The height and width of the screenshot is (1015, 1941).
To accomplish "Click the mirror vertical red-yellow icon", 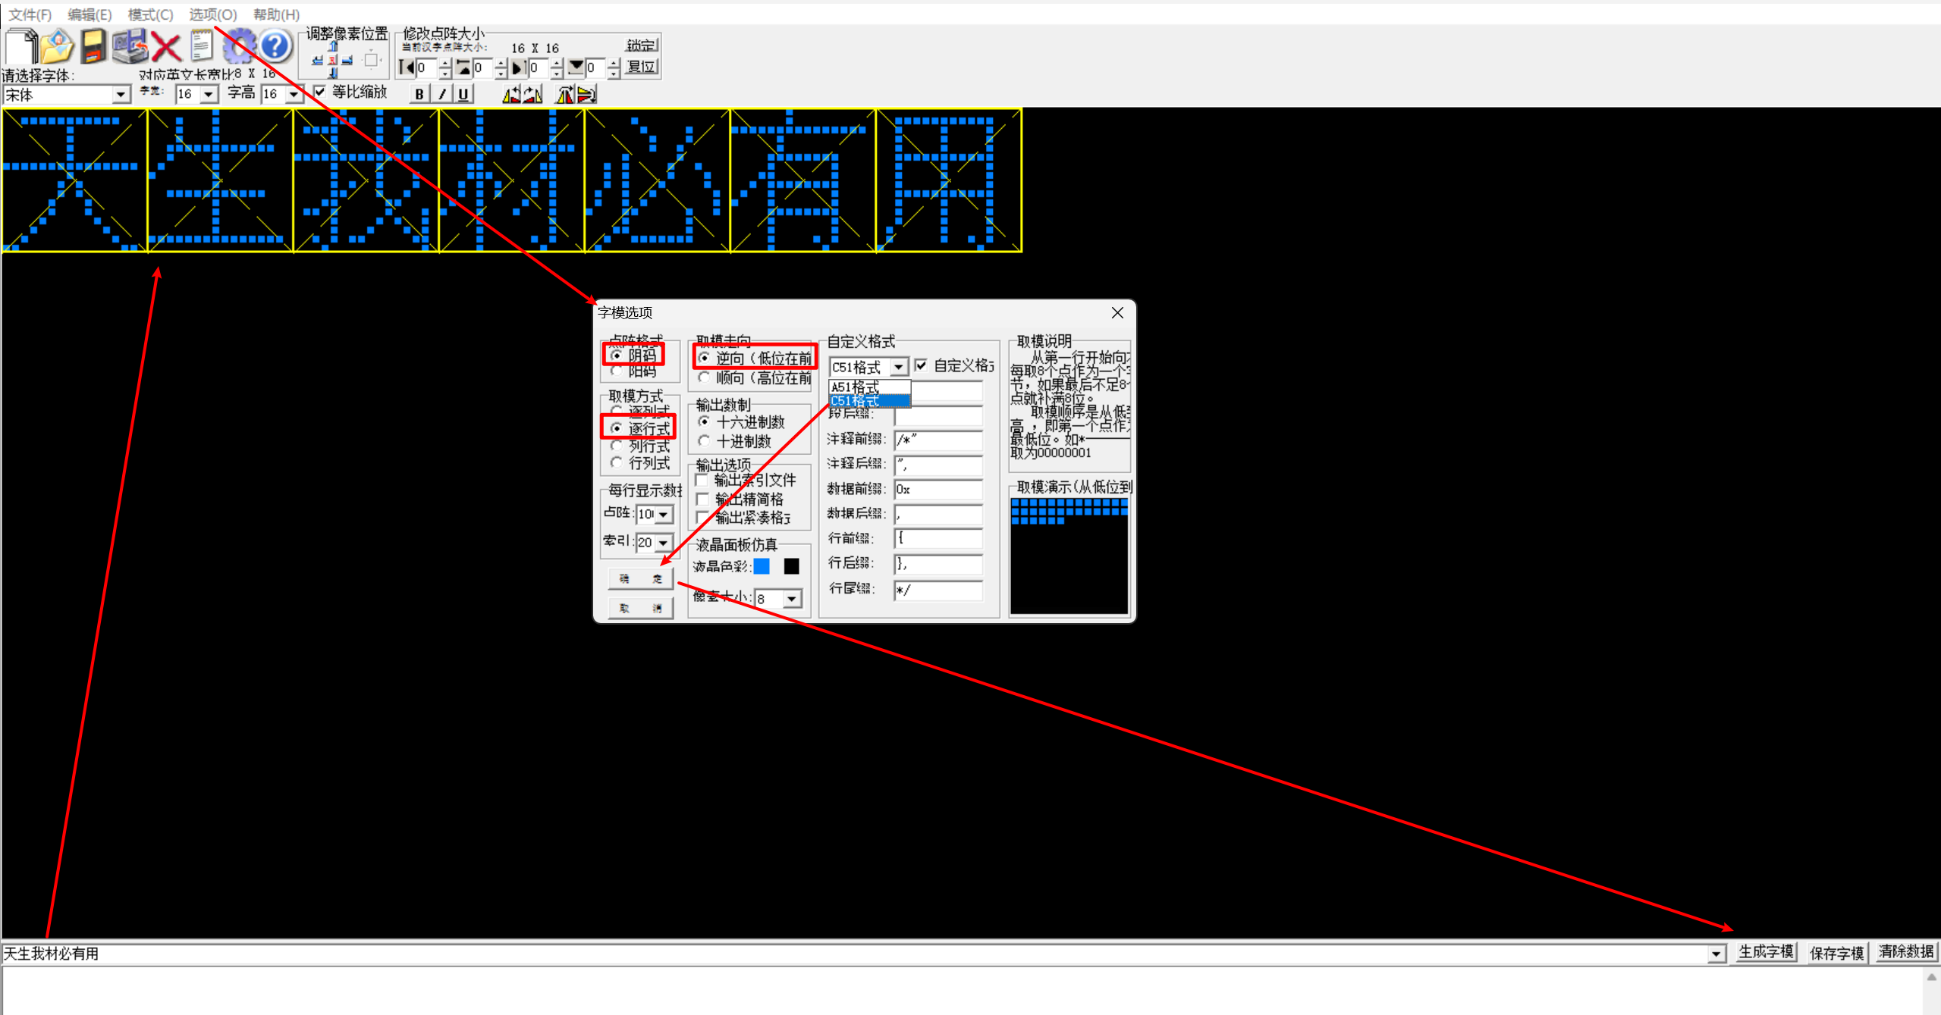I will tap(566, 94).
